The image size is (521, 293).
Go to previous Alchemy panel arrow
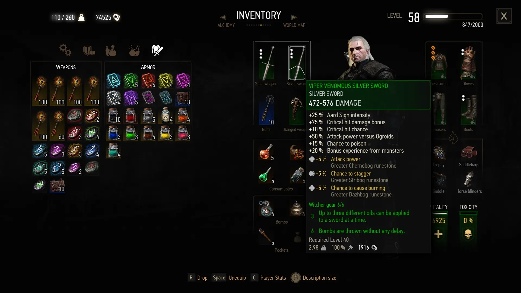click(223, 17)
